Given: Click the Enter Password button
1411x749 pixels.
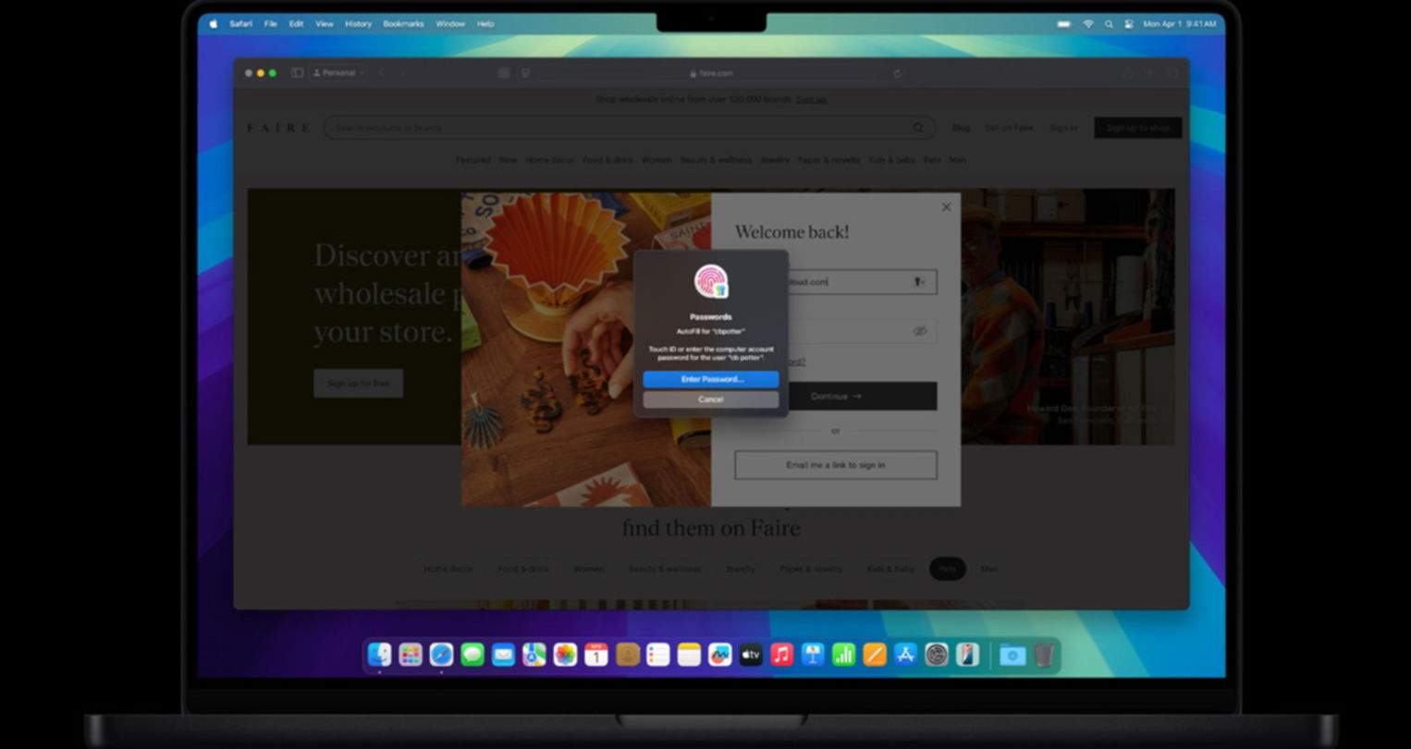Looking at the screenshot, I should pos(710,379).
